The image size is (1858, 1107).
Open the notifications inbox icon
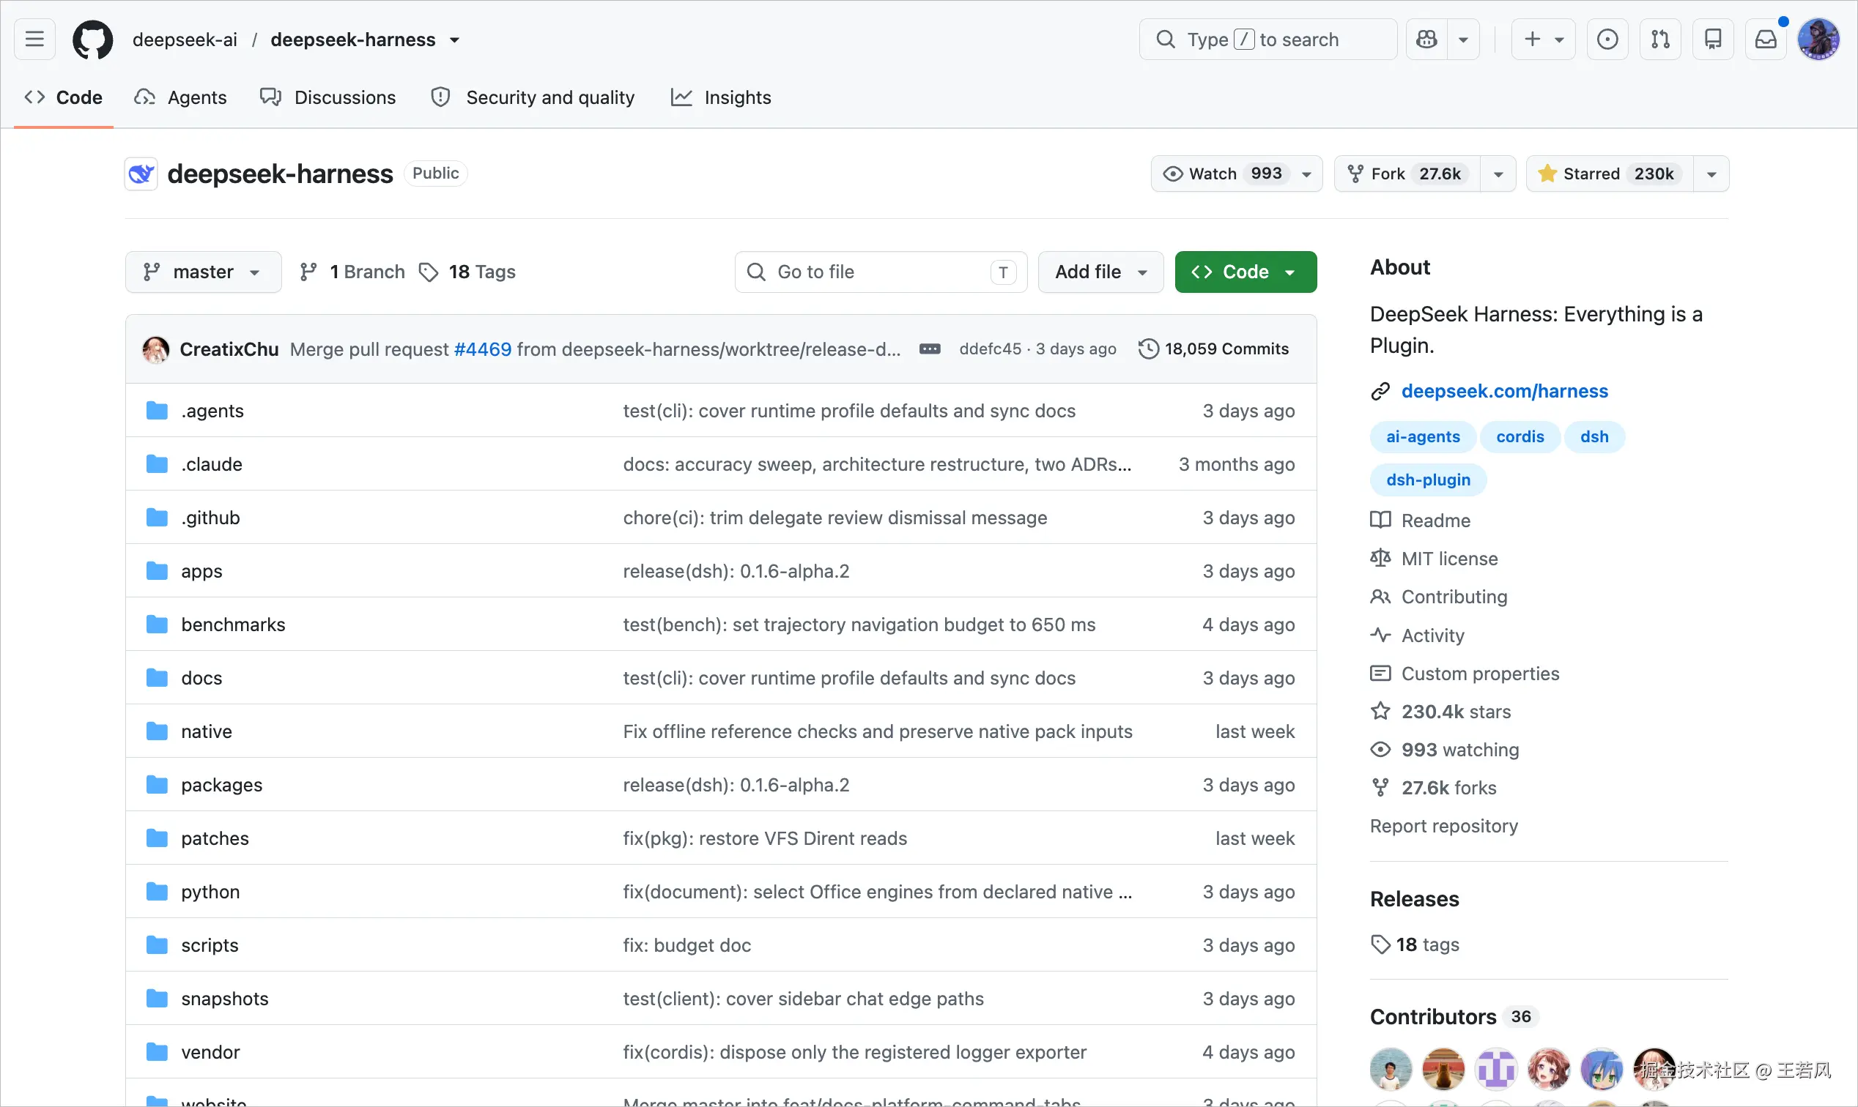click(x=1766, y=40)
